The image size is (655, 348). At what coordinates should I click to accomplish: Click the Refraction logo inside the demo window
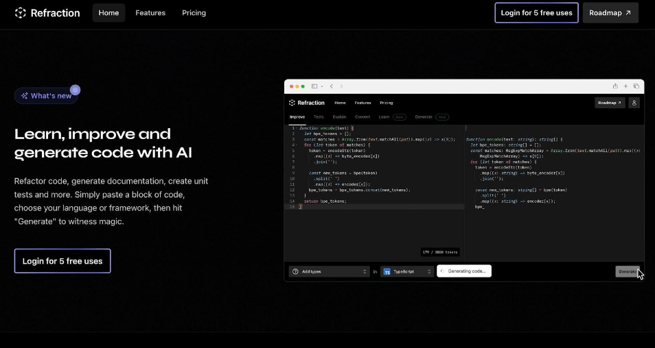coord(307,103)
